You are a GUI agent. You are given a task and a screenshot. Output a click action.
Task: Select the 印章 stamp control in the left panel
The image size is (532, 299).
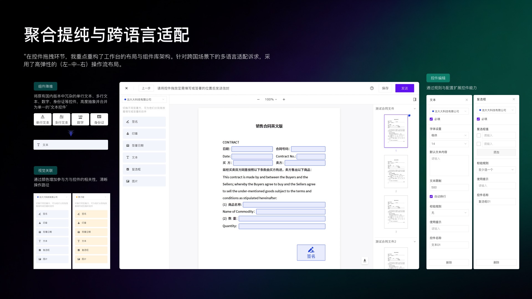(x=144, y=134)
